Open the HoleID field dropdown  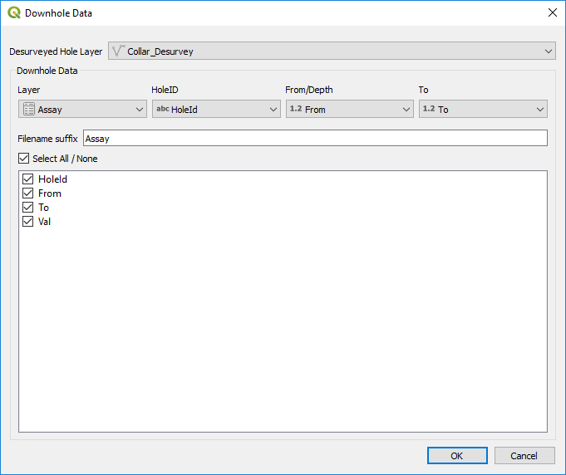(216, 109)
